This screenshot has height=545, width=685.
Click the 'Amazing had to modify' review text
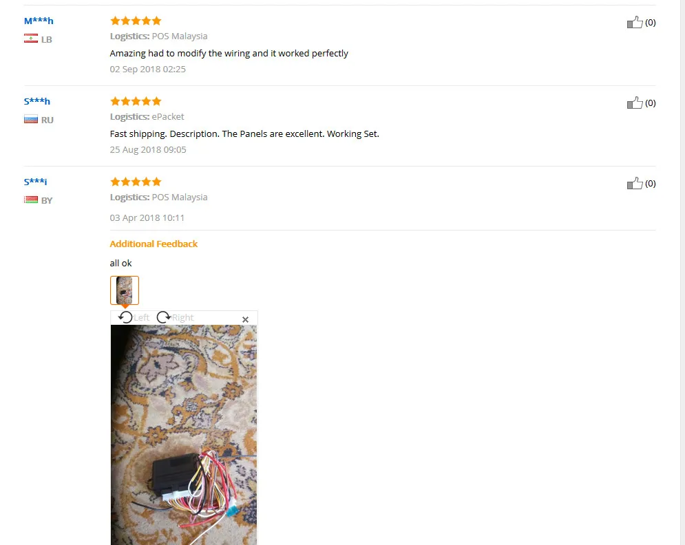pyautogui.click(x=229, y=53)
